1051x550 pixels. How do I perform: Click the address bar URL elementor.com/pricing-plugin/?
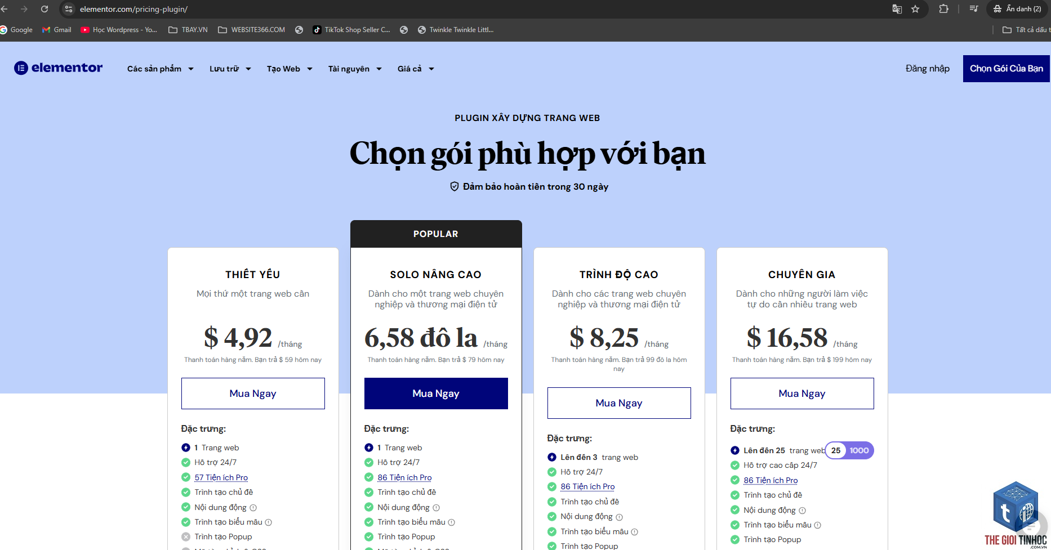point(133,9)
